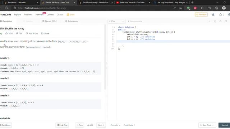Click the thumbs up like icon

click(6, 33)
